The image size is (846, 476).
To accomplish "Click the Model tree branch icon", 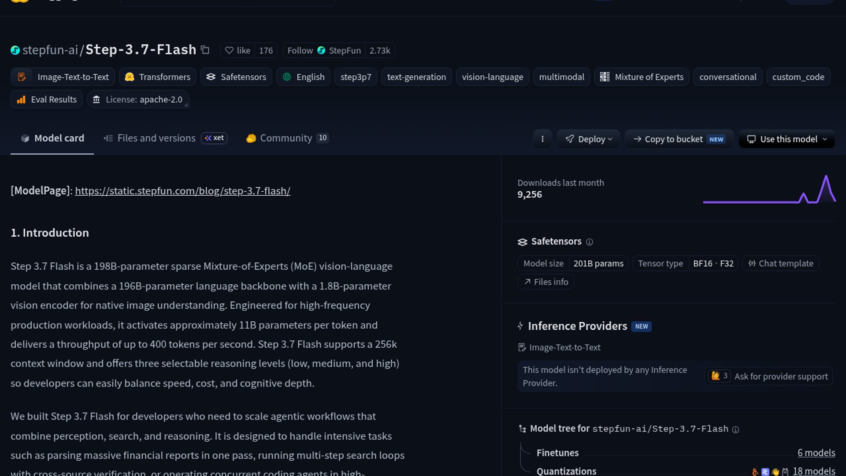I will tap(522, 429).
